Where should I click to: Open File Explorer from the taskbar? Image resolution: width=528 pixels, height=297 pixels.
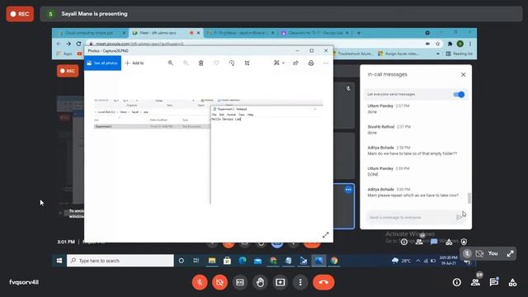212,261
